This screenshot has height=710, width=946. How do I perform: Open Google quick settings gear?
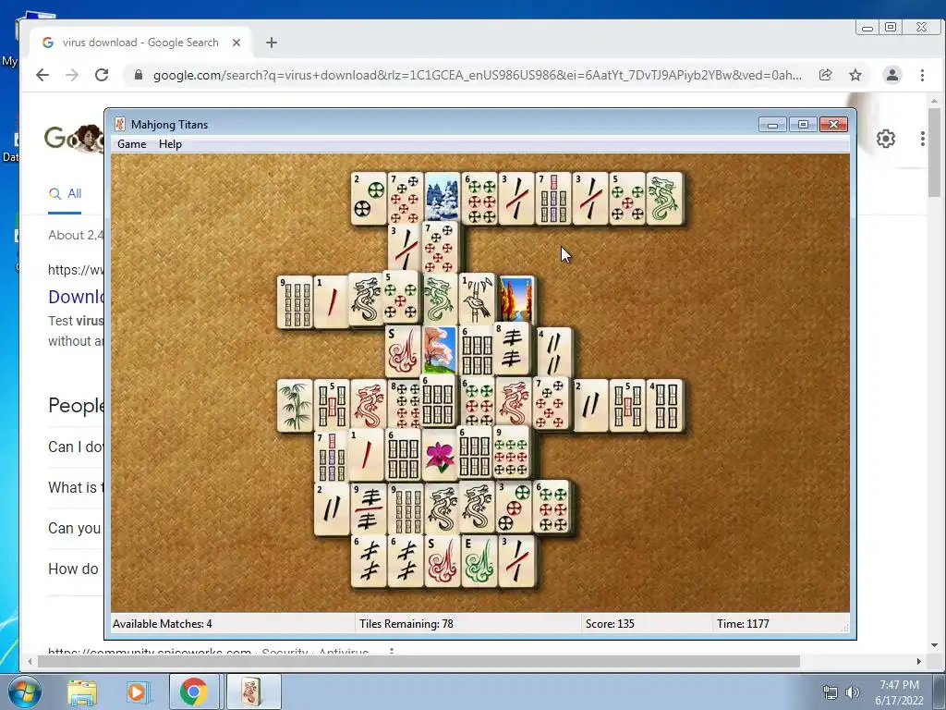pyautogui.click(x=886, y=139)
